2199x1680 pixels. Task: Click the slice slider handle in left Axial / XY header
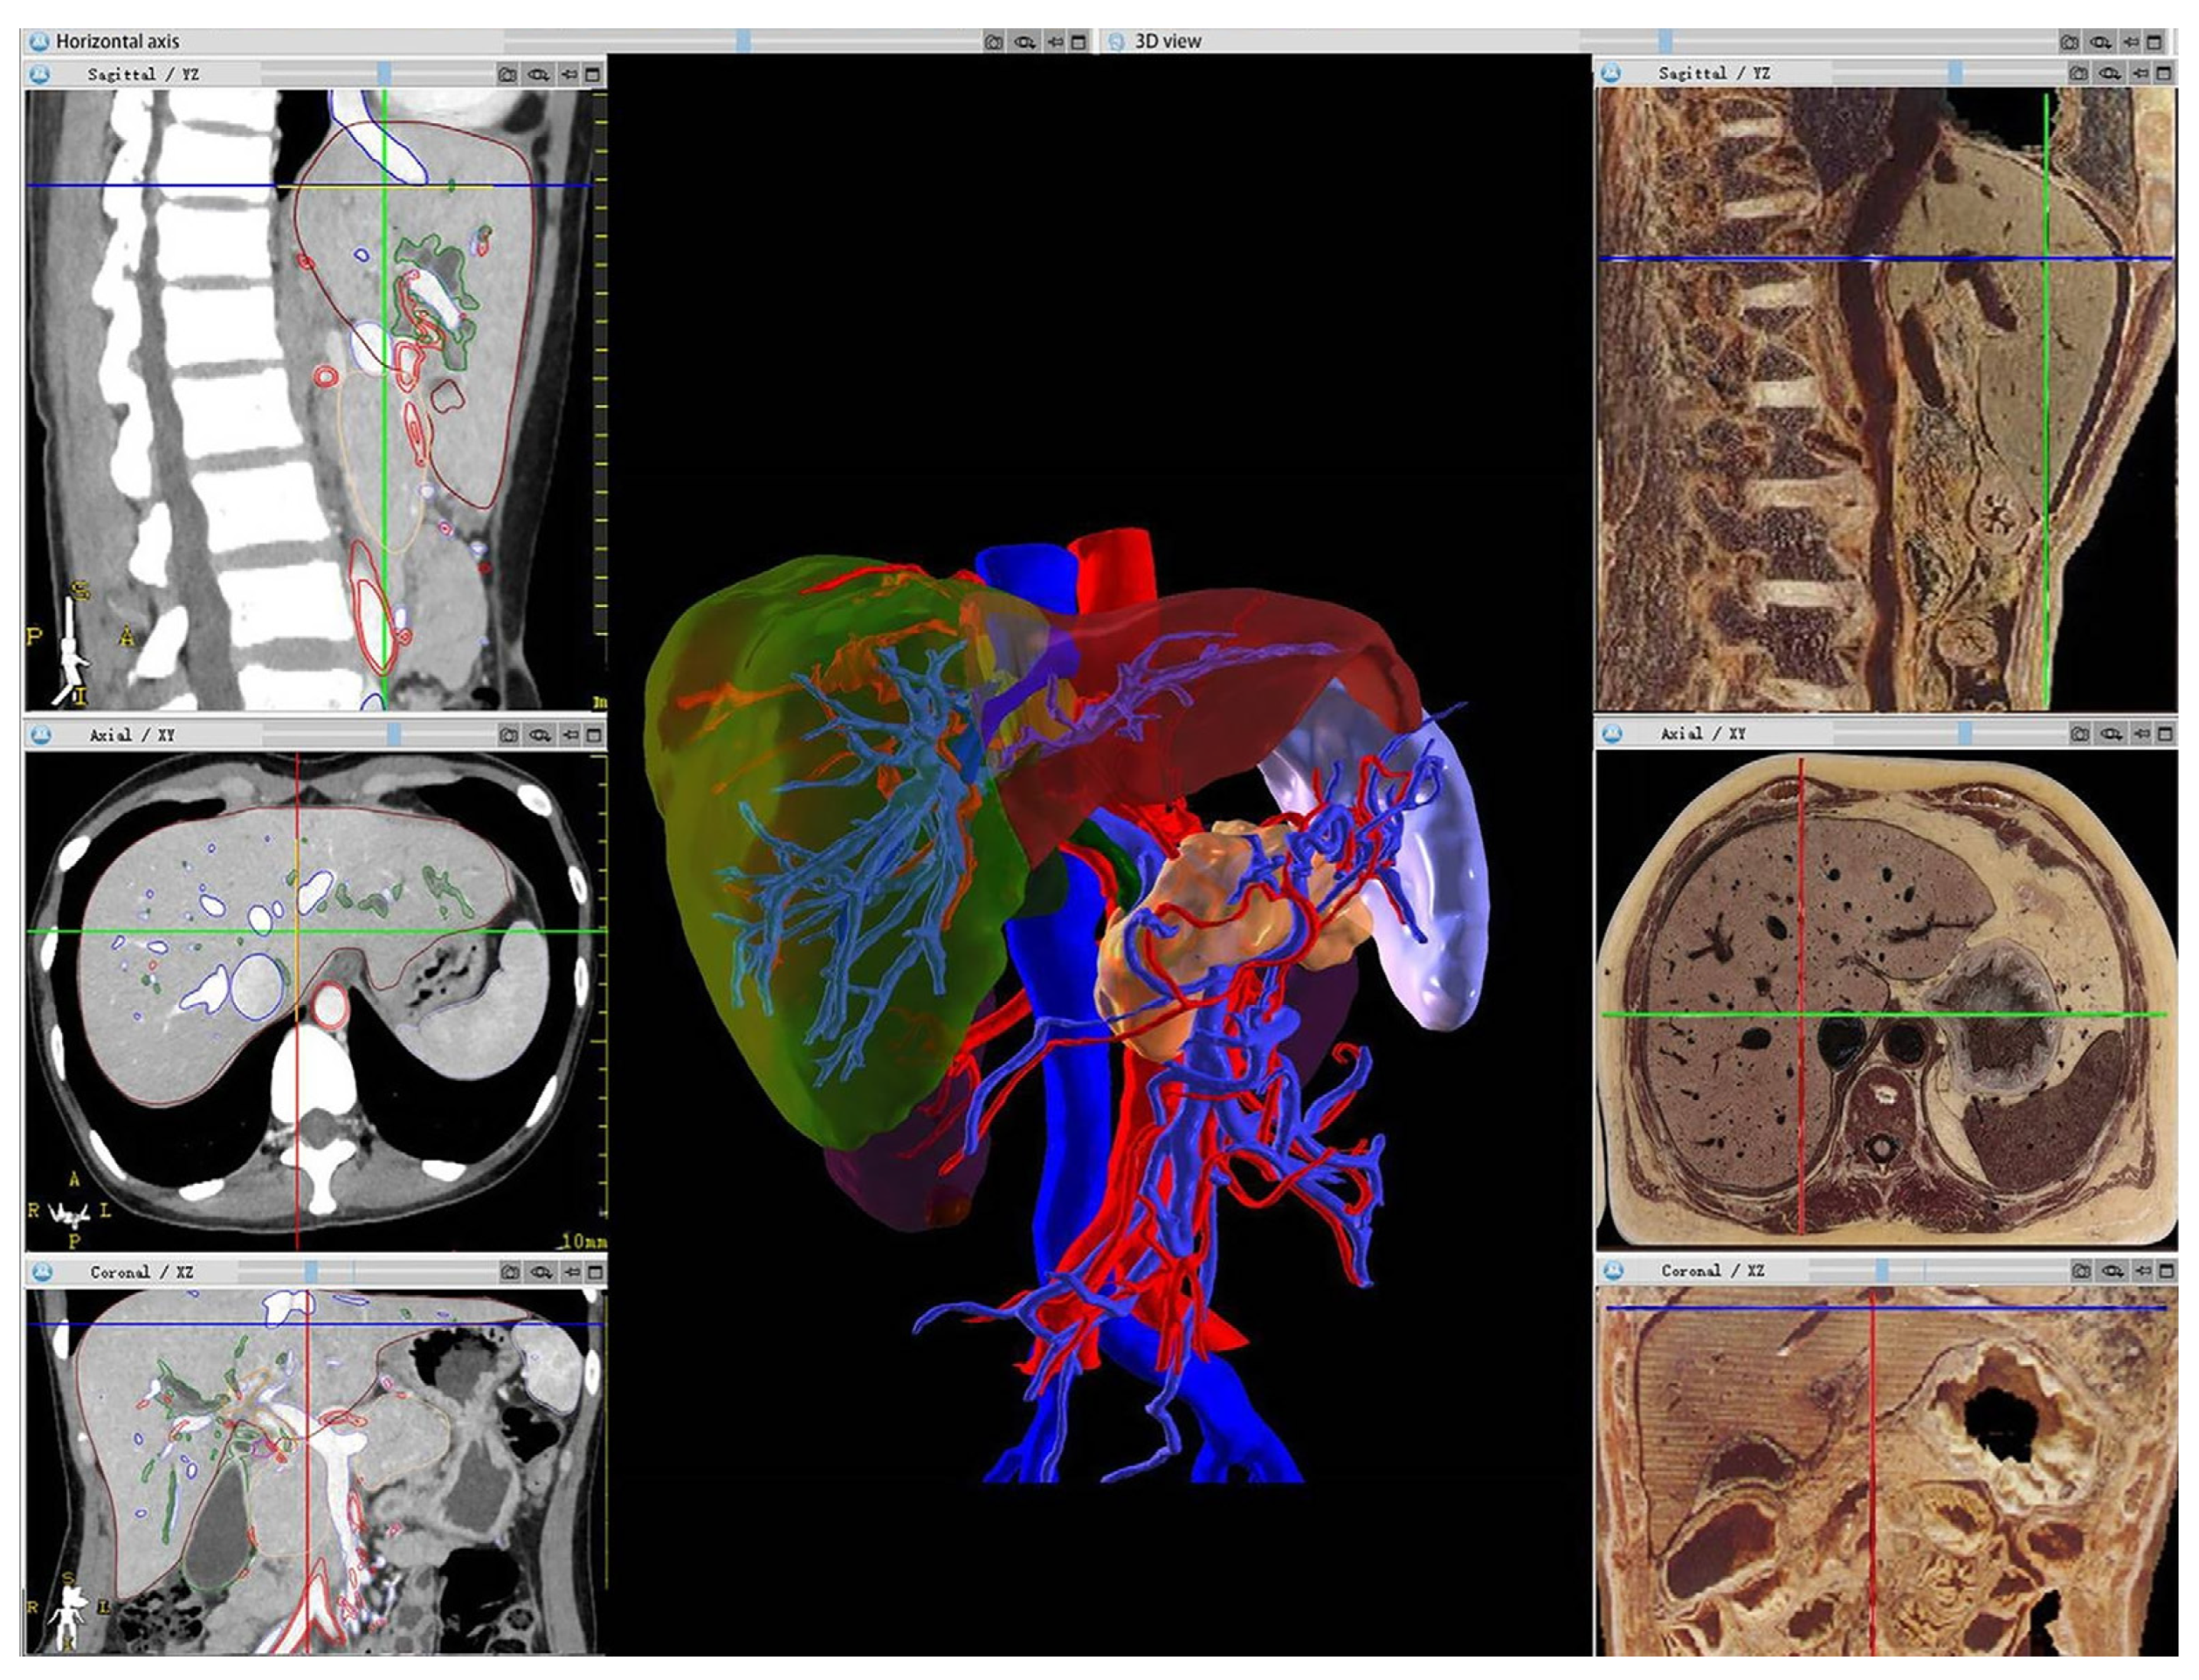point(394,735)
